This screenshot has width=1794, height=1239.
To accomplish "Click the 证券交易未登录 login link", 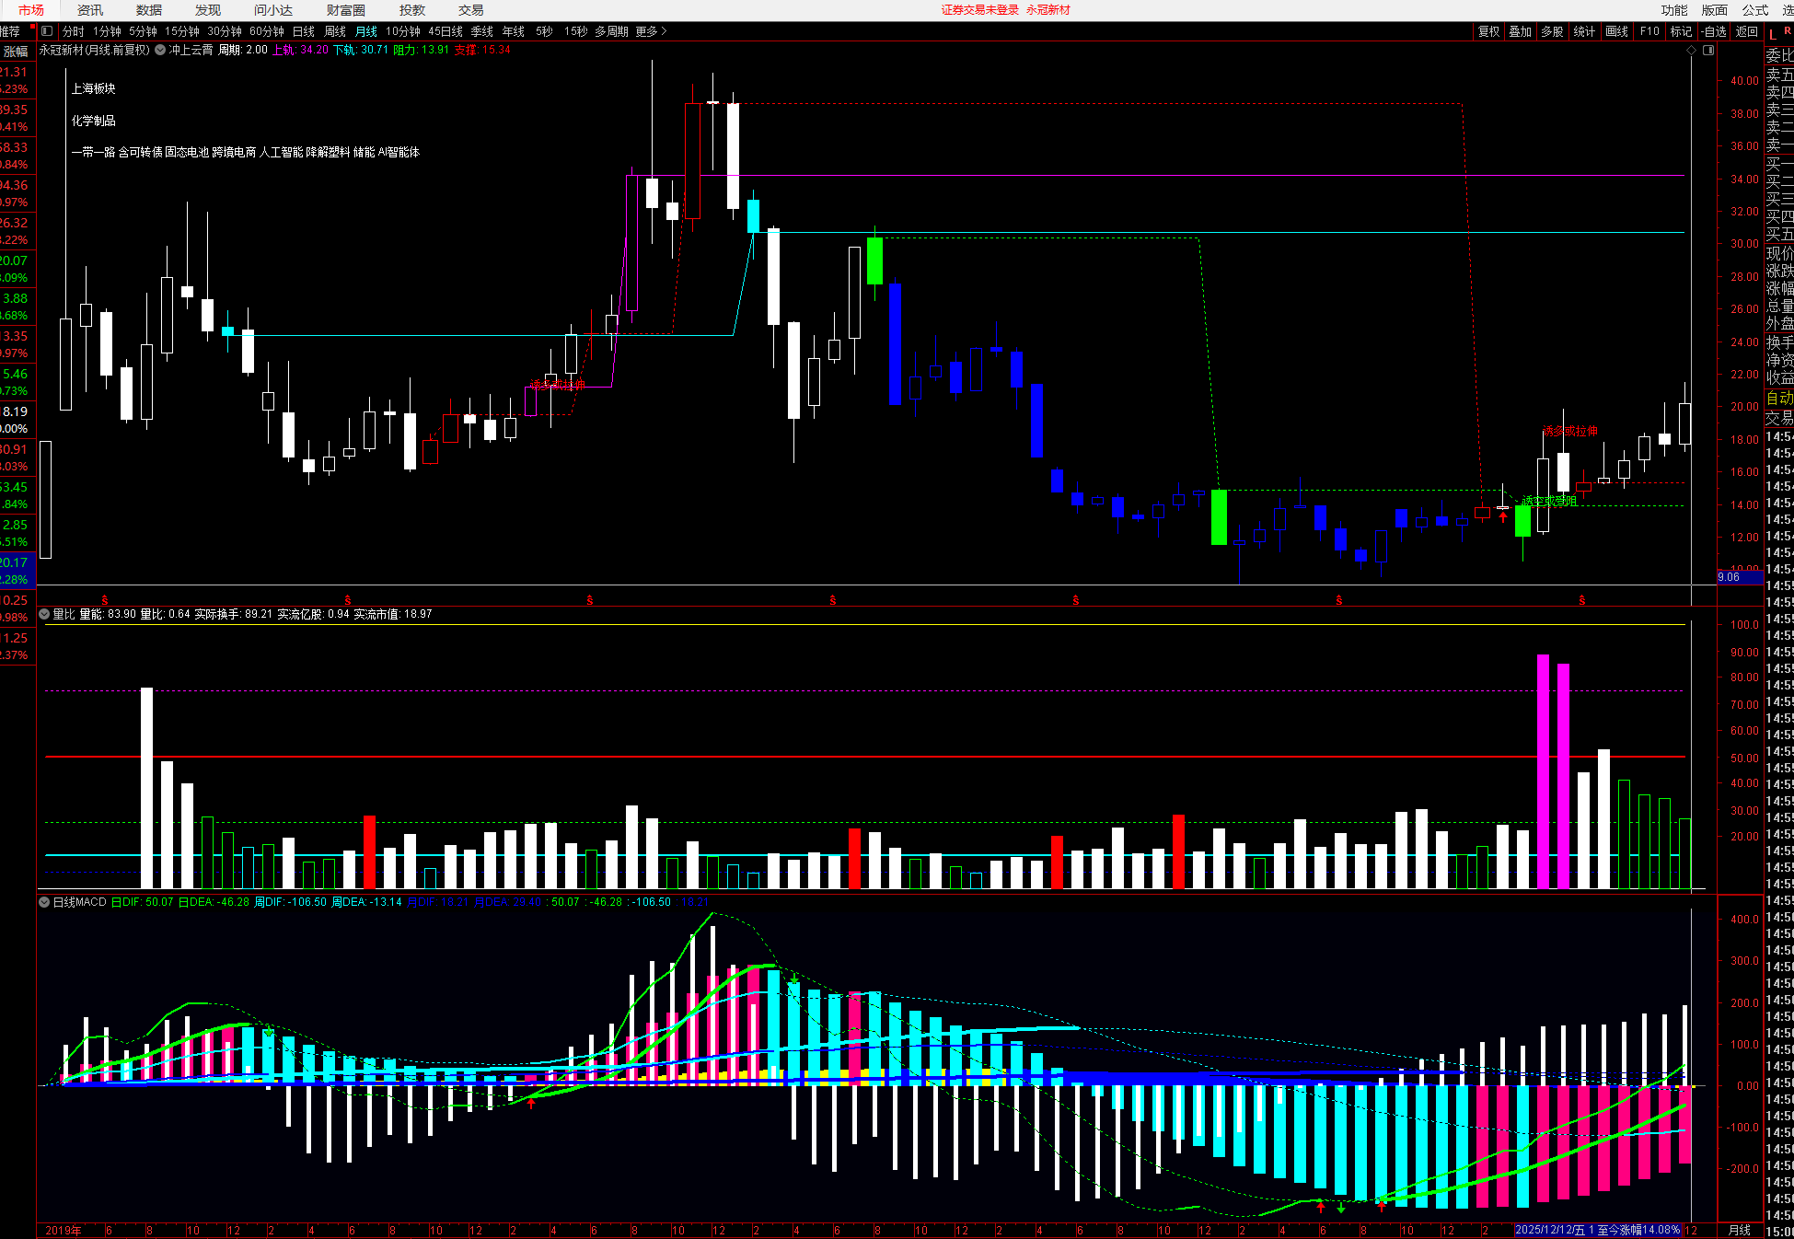I will click(979, 10).
